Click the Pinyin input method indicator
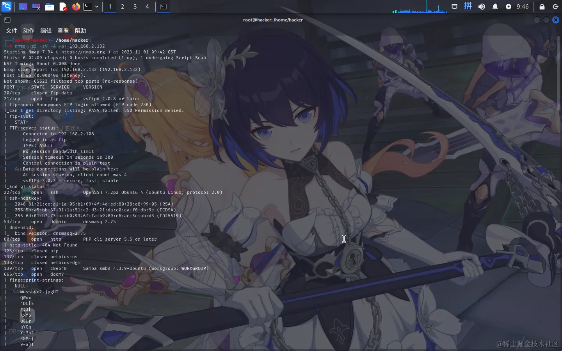The width and height of the screenshot is (562, 351). tap(468, 7)
